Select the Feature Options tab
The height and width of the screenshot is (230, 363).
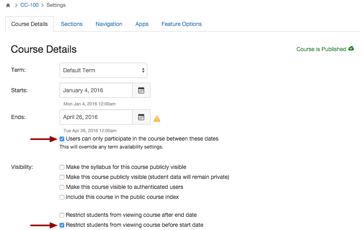coord(181,24)
